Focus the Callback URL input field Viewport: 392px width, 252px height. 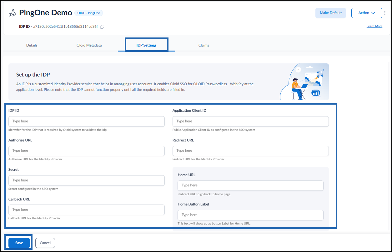tap(87, 210)
